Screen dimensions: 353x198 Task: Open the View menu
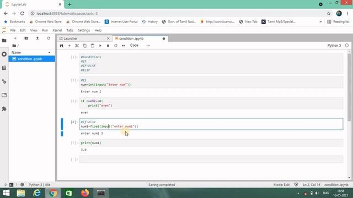(34, 30)
